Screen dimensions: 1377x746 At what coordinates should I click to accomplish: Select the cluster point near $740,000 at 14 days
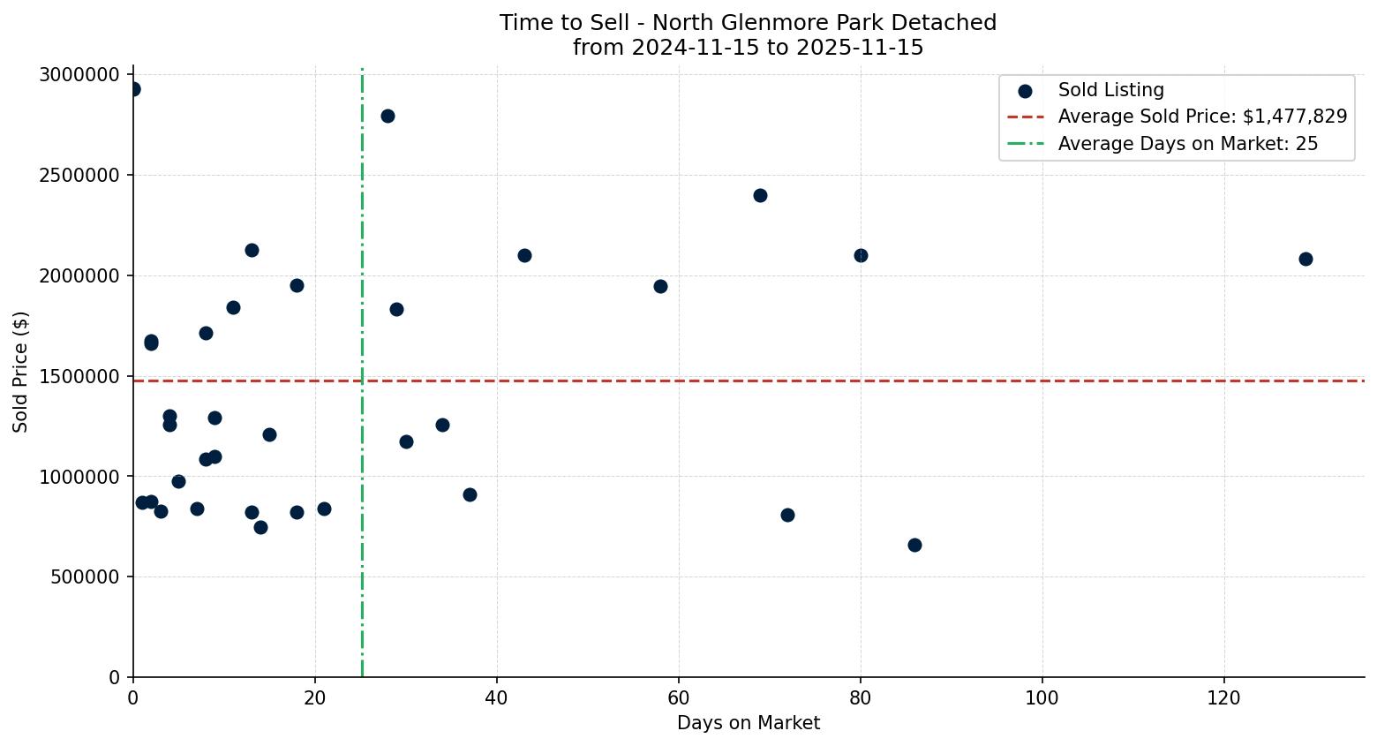(x=261, y=527)
